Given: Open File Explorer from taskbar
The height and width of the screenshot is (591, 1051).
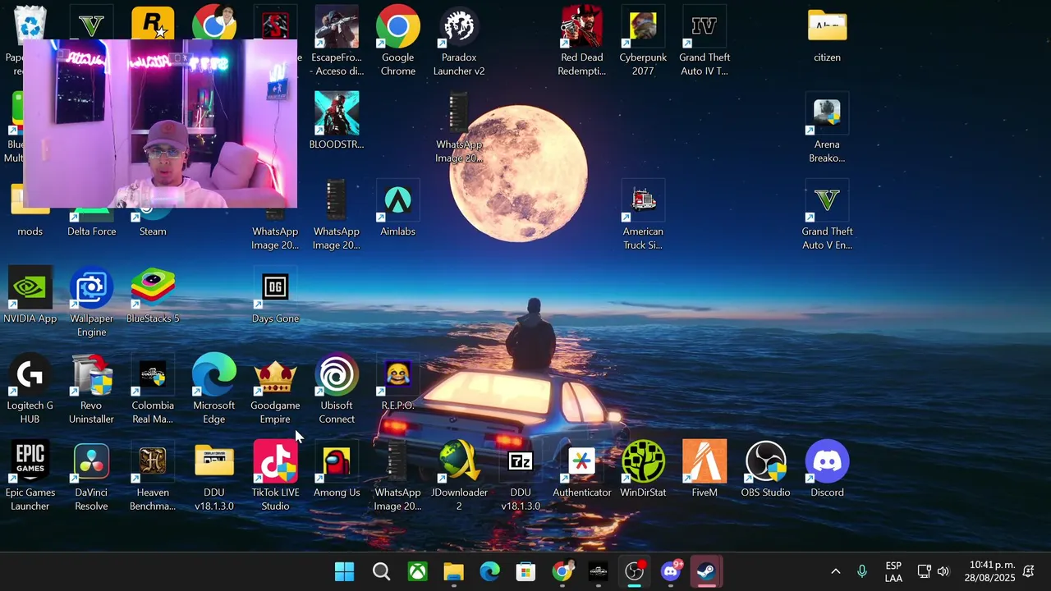Looking at the screenshot, I should (453, 571).
